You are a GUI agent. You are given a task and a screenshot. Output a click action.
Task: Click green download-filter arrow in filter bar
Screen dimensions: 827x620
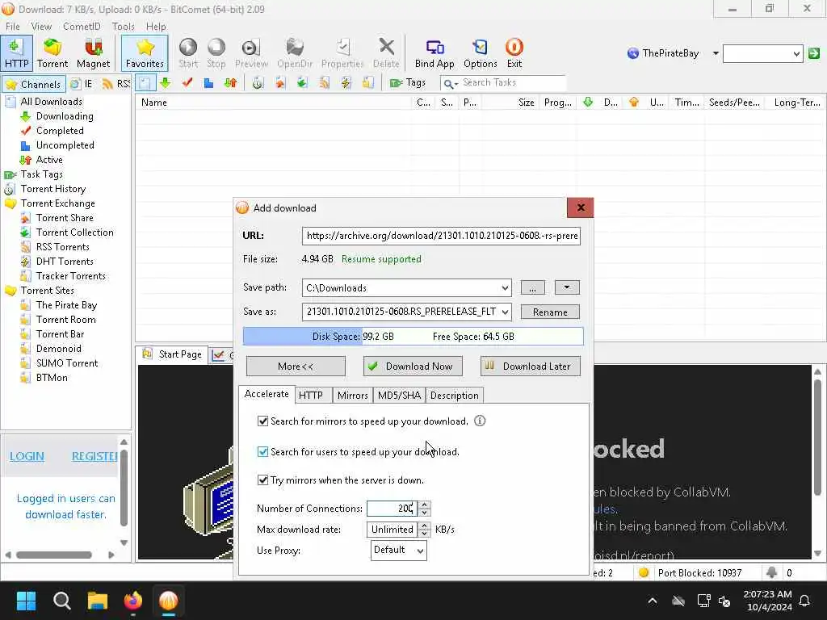click(166, 83)
